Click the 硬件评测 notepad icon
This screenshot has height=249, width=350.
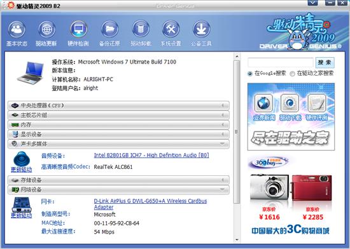317,103
